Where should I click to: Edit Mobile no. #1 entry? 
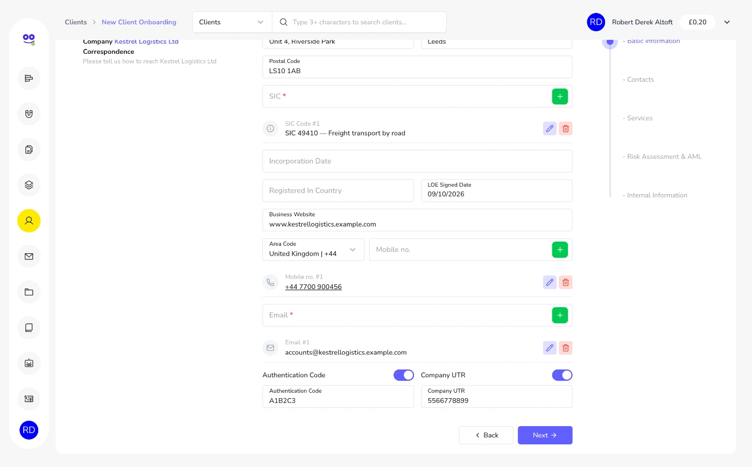tap(550, 282)
